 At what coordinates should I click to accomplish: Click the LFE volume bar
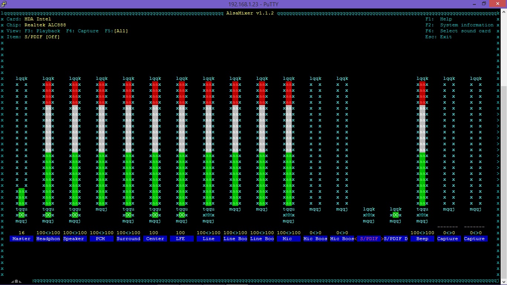pos(182,144)
